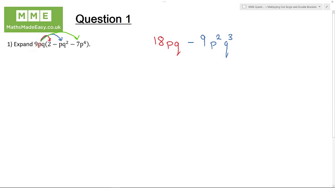Viewport: 335px width, 188px height.
Task: Click the red arrow tip above the 2
Action: (49, 39)
